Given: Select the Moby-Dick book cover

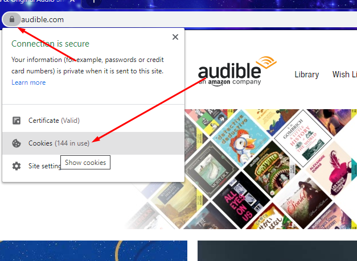Looking at the screenshot, I should click(x=209, y=169).
